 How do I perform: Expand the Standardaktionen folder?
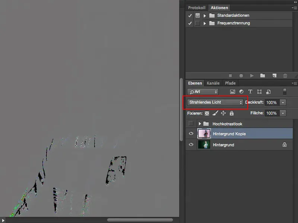(x=205, y=16)
